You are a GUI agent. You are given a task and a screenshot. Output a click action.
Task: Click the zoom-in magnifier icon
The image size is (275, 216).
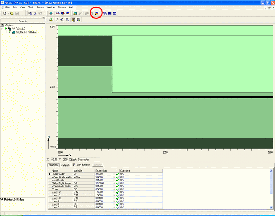click(62, 20)
